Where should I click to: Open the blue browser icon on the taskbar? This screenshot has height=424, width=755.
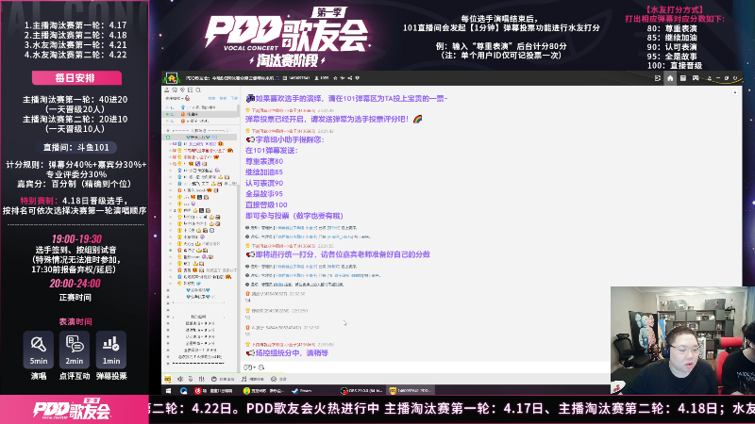coord(183,391)
